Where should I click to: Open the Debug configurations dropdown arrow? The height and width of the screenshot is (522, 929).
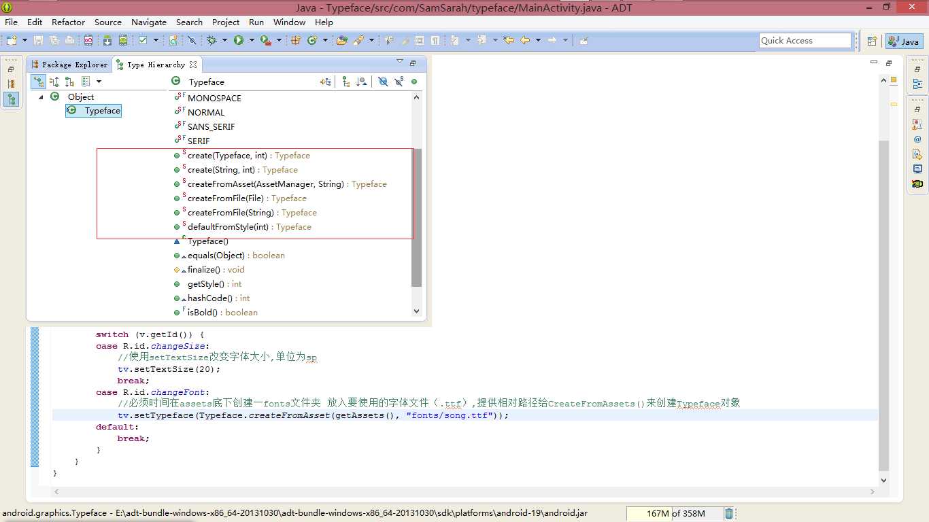tap(224, 41)
